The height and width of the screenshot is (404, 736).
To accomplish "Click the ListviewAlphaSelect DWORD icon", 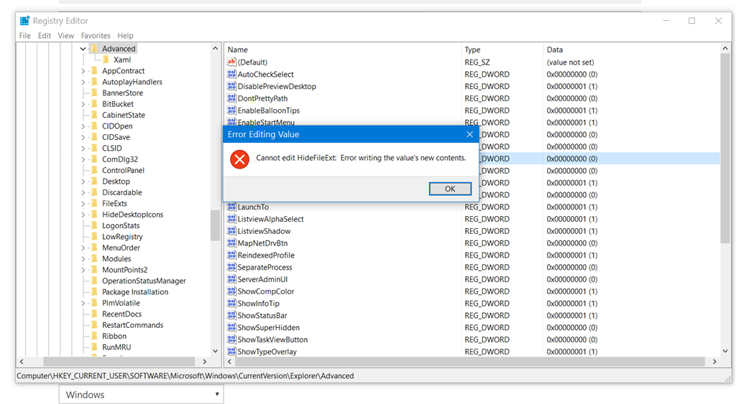I will coord(231,219).
